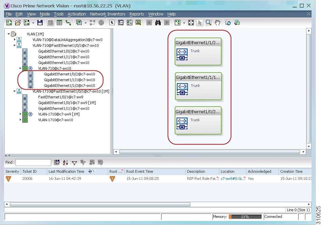Click the Acknowledged column header

coord(262,171)
